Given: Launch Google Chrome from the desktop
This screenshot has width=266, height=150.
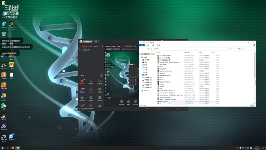Looking at the screenshot, I should pos(4,97).
